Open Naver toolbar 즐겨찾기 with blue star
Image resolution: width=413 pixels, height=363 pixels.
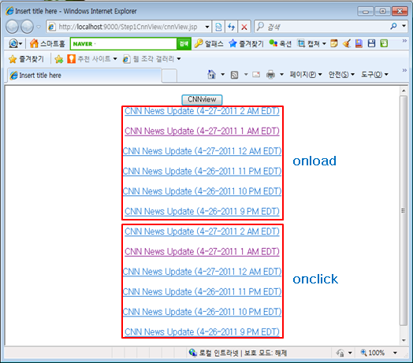pyautogui.click(x=246, y=43)
